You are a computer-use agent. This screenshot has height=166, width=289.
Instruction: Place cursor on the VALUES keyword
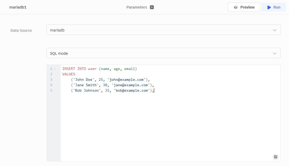tap(69, 74)
